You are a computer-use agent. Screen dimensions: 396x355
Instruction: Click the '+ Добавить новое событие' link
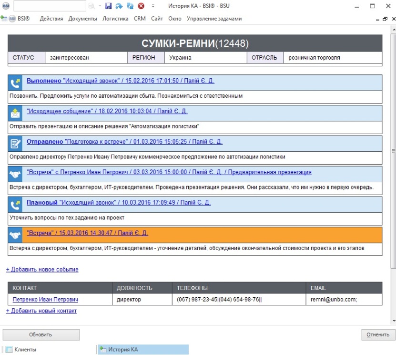tap(42, 270)
